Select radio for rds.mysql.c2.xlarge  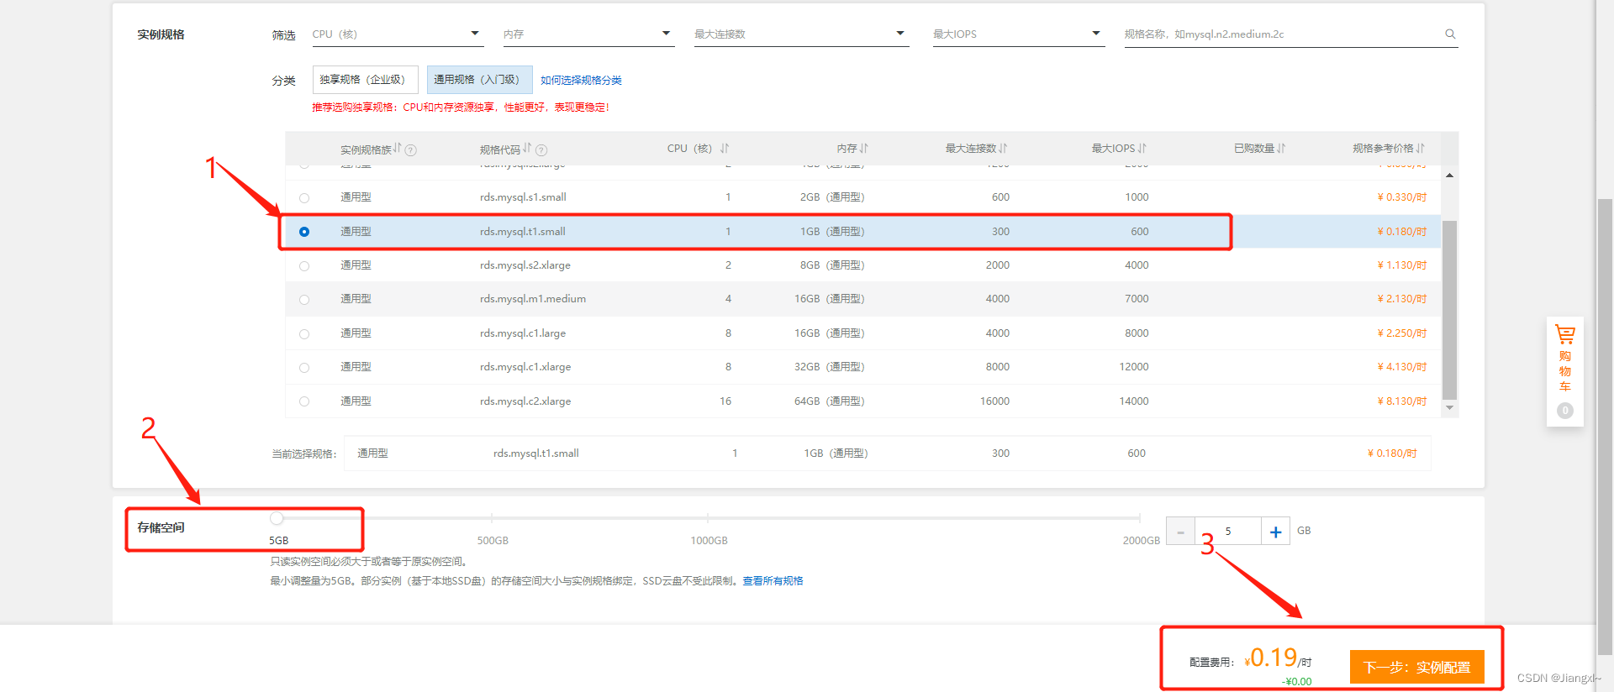pos(304,401)
